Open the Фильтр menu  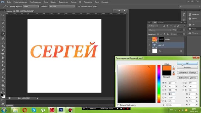click(73, 2)
